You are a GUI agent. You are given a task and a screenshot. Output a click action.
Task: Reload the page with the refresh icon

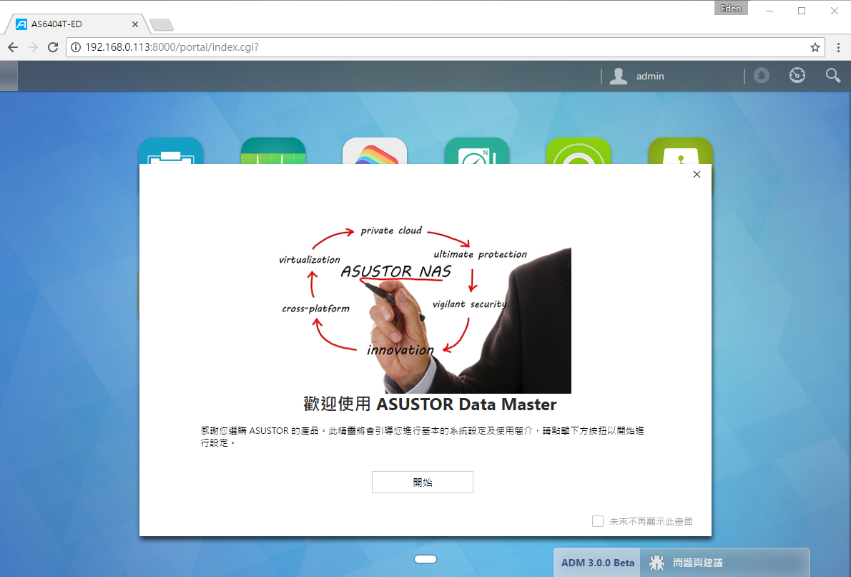click(x=53, y=47)
